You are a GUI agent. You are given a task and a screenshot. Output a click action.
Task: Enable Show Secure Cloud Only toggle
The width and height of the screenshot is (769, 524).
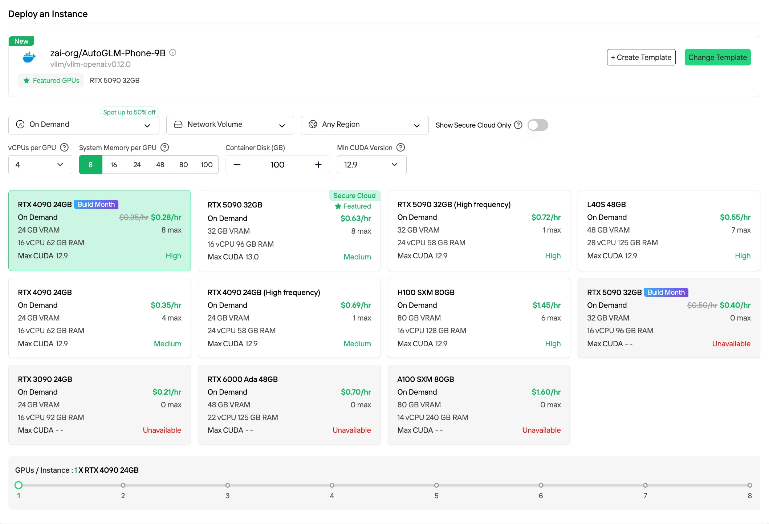[x=538, y=125]
